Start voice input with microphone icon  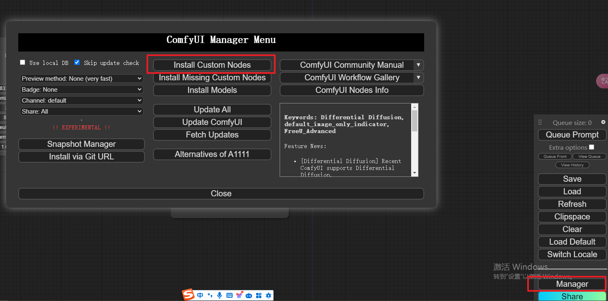[x=220, y=295]
